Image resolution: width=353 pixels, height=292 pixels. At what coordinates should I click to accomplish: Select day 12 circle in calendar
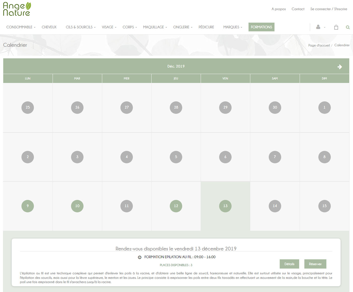point(176,206)
